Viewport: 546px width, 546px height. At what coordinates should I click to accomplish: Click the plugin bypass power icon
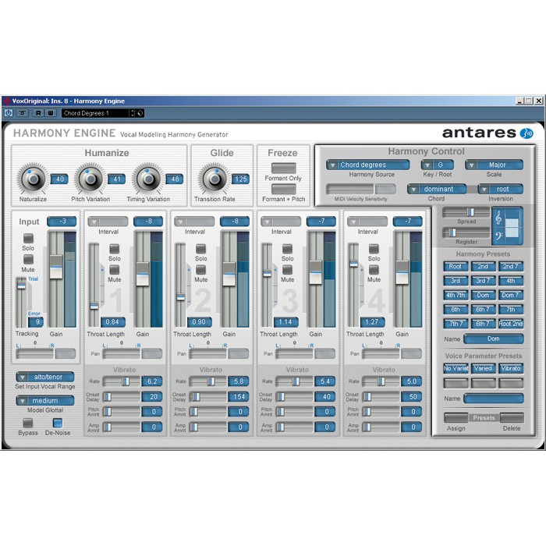pyautogui.click(x=9, y=113)
